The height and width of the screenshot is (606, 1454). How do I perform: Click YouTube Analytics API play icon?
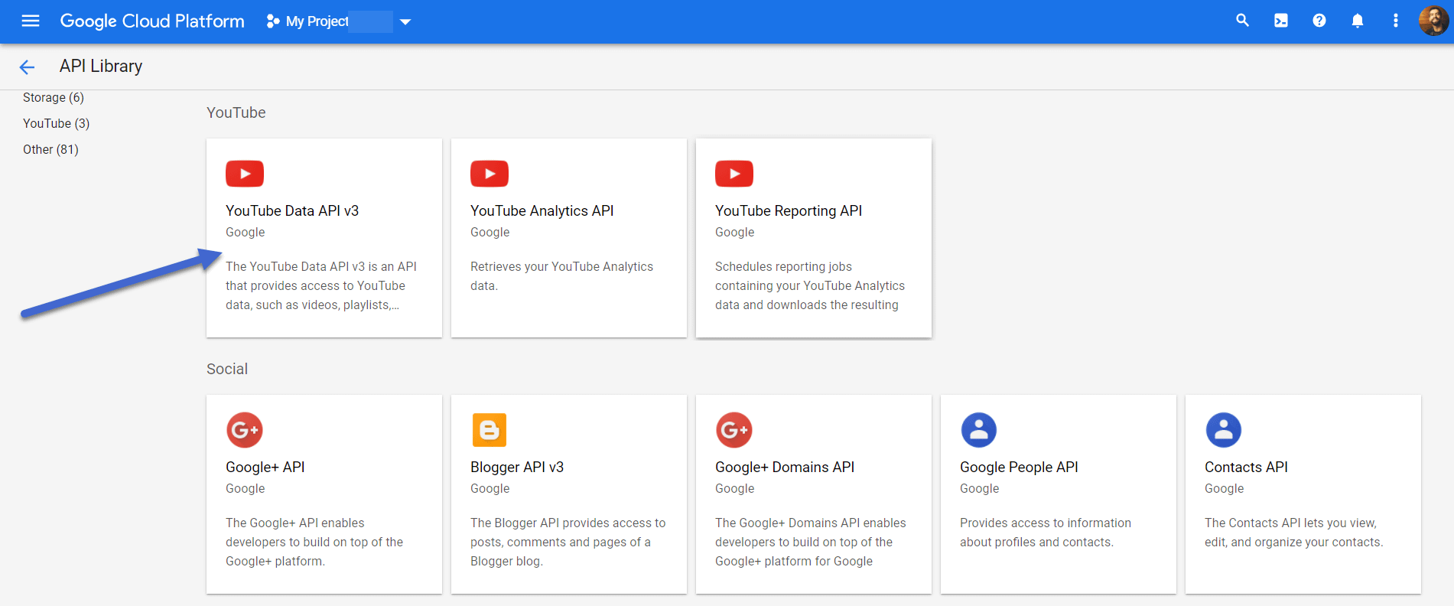click(x=490, y=174)
